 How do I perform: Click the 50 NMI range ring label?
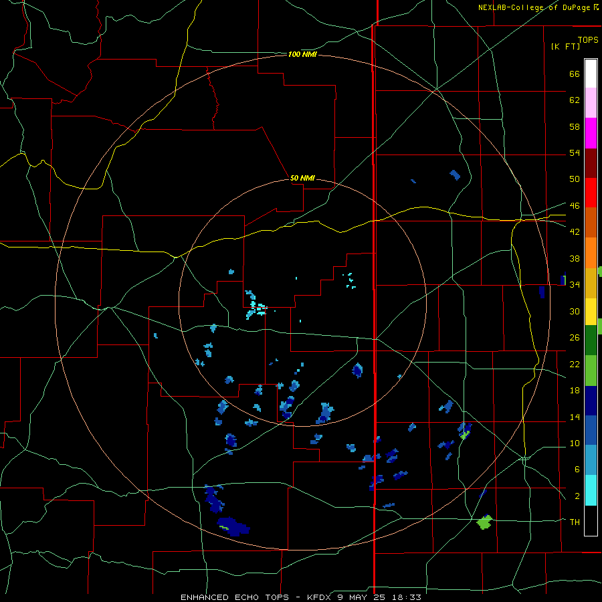click(x=302, y=178)
